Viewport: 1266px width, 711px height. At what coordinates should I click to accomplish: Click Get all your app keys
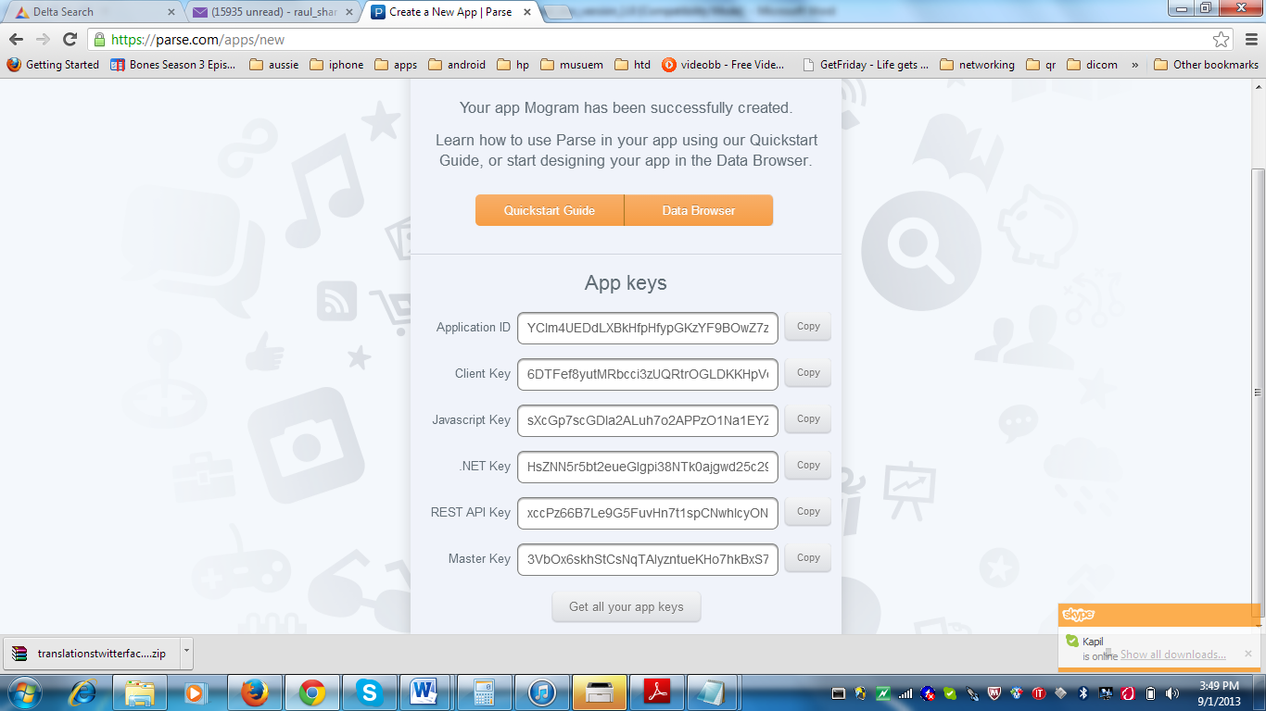[x=627, y=607]
